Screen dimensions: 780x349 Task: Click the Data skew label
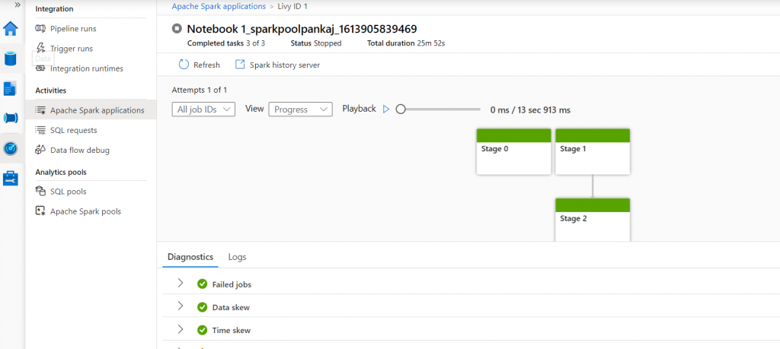click(231, 307)
